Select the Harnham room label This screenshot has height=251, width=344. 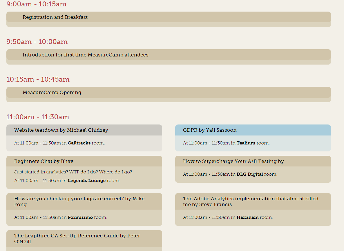click(x=248, y=217)
